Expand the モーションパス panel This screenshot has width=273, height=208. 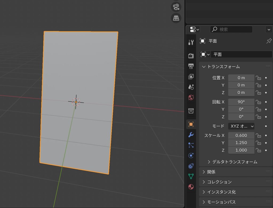pyautogui.click(x=221, y=202)
